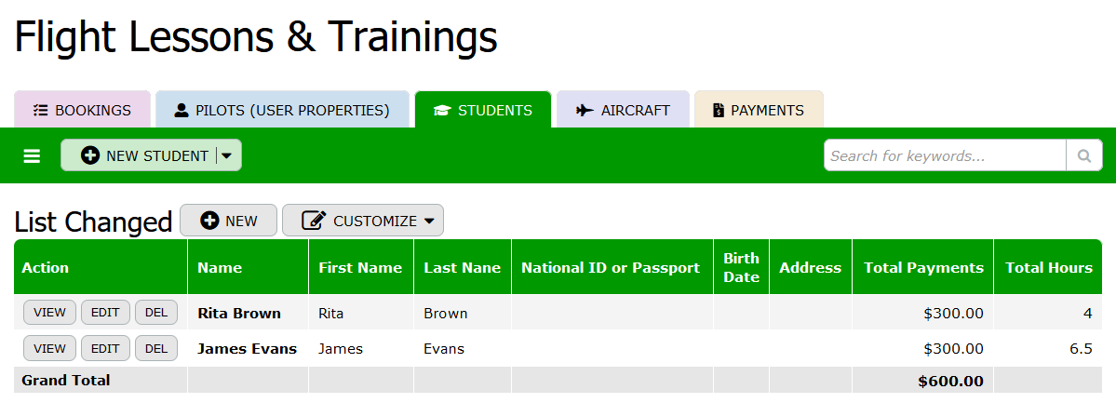Screen dimensions: 1116x403
Task: Edit the James Evans record
Action: [x=105, y=349]
